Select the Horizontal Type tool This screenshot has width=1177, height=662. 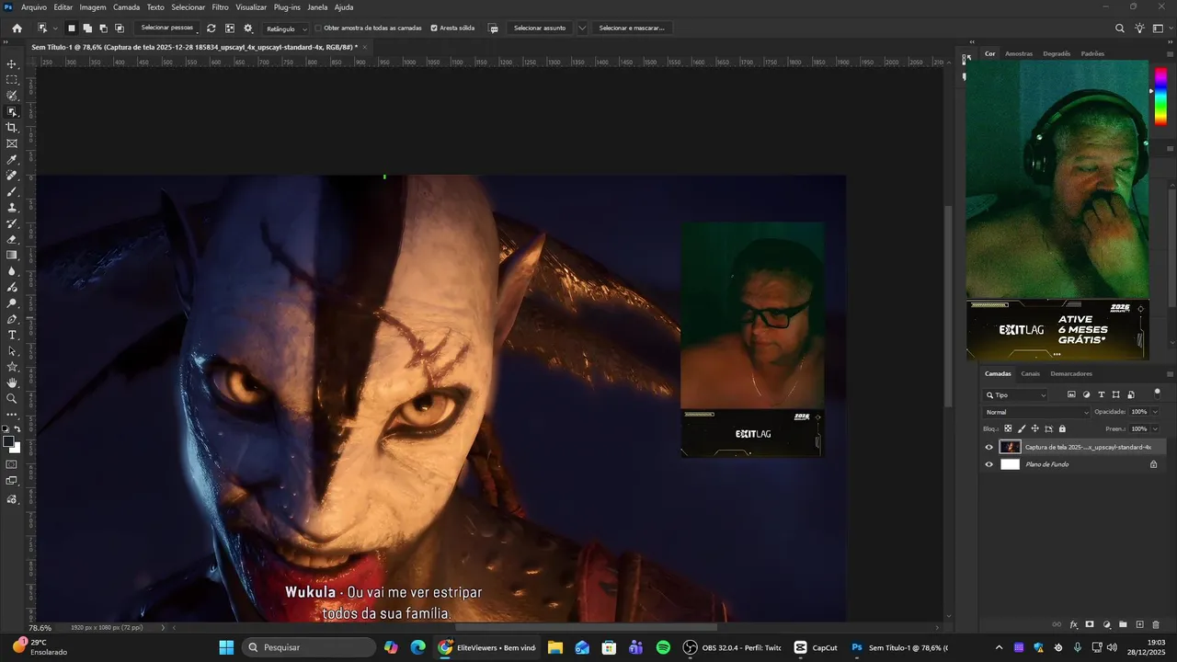tap(12, 335)
